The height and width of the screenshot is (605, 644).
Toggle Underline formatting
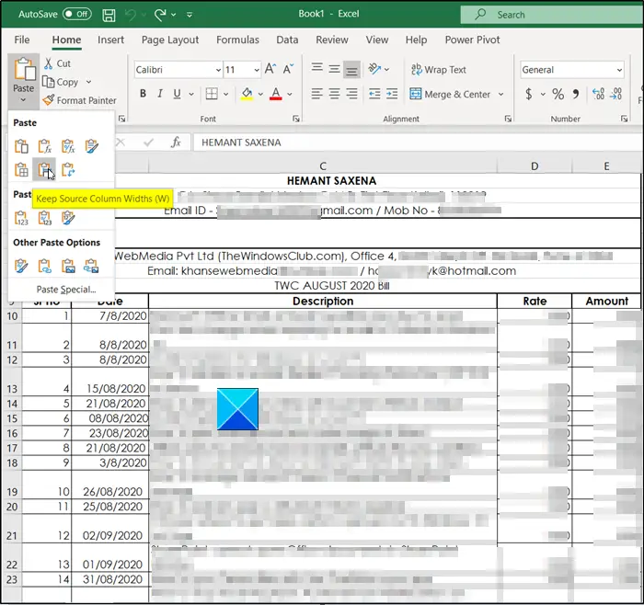coord(177,94)
